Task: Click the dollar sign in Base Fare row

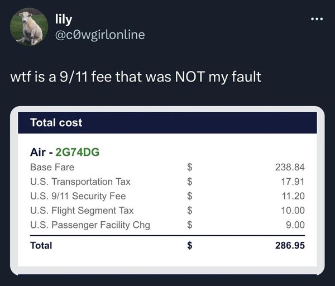Action: (x=189, y=167)
